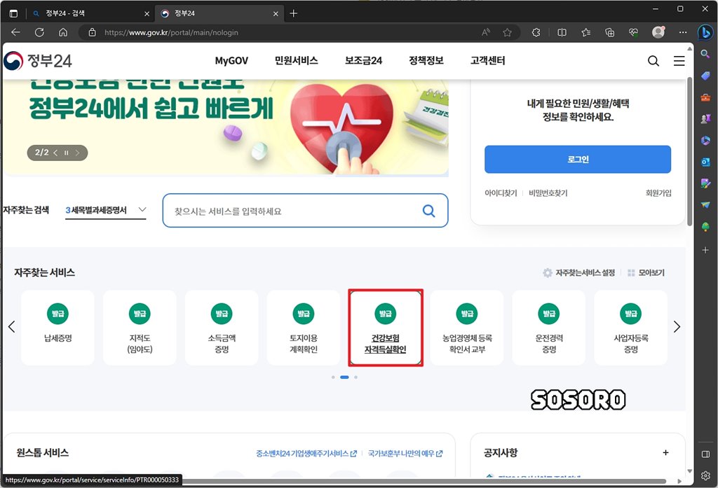Show the next banner slide
The image size is (718, 488).
77,153
